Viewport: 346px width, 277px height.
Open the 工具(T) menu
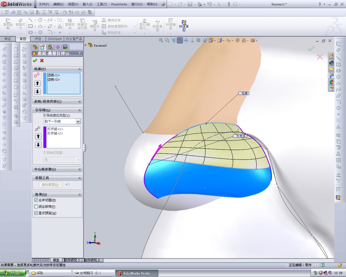click(x=102, y=4)
